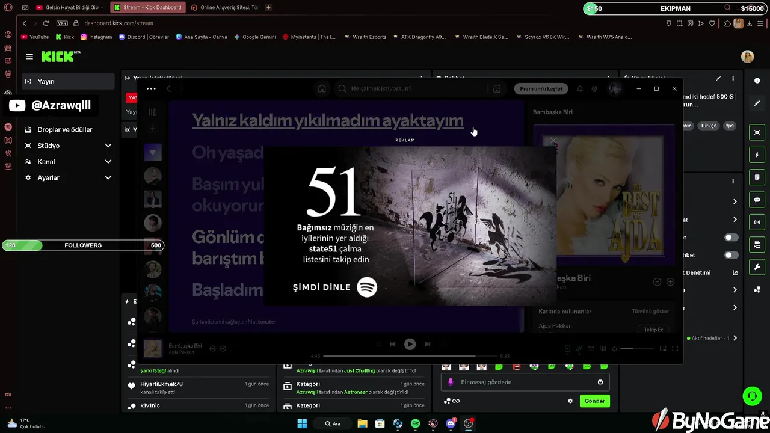The image size is (770, 433).
Task: Click Premium'u keşfet button
Action: tap(541, 88)
